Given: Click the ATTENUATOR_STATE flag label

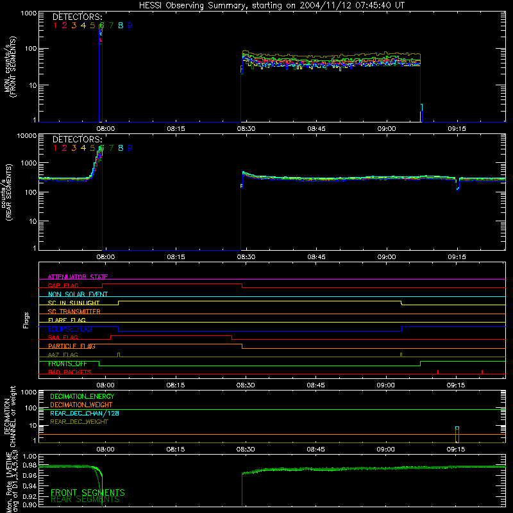Looking at the screenshot, I should (x=78, y=277).
